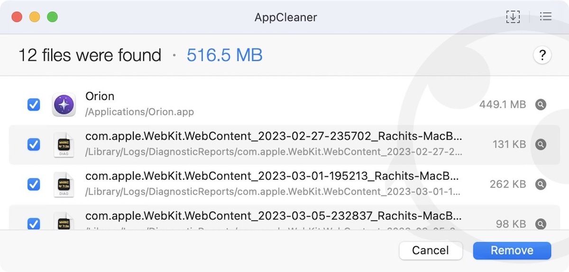569x272 pixels.
Task: Click the blue Remove button
Action: tap(512, 251)
